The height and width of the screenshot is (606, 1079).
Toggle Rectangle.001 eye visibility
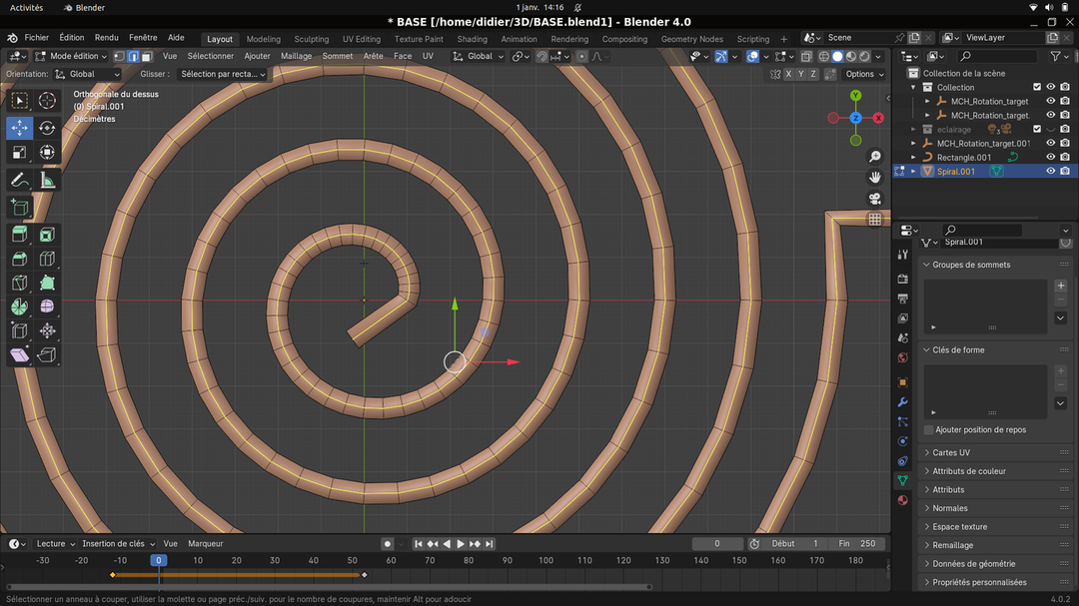[1051, 157]
